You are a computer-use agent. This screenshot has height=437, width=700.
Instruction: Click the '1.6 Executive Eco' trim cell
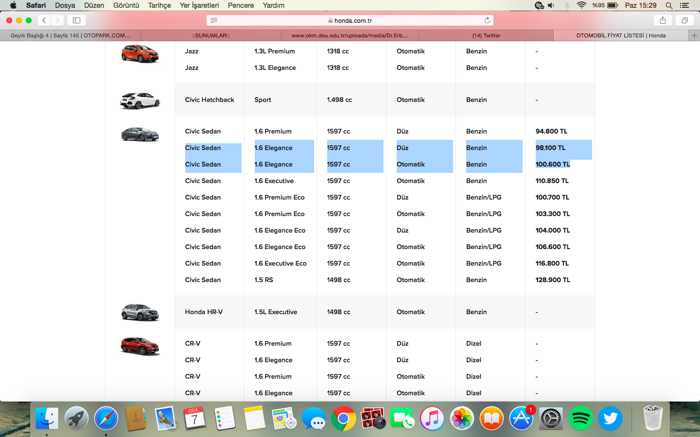pos(280,263)
